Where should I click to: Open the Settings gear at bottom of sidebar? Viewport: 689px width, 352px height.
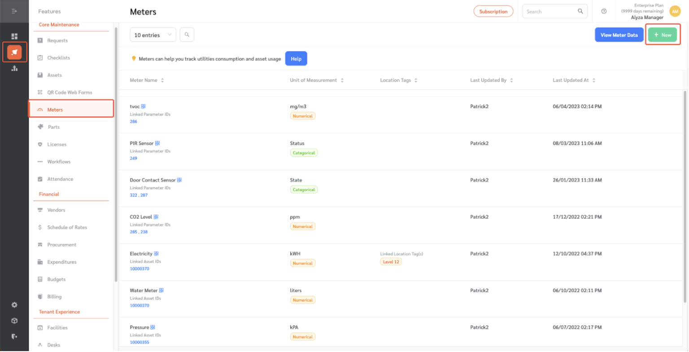(14, 304)
